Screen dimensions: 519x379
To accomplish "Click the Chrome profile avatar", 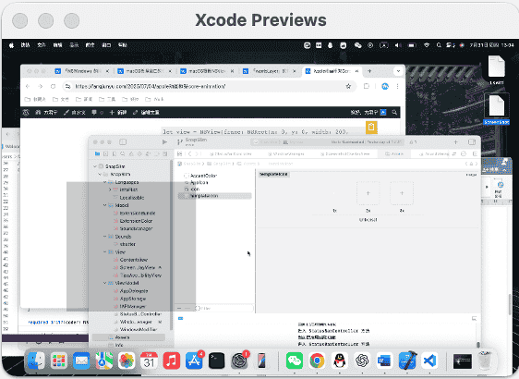I will point(385,87).
